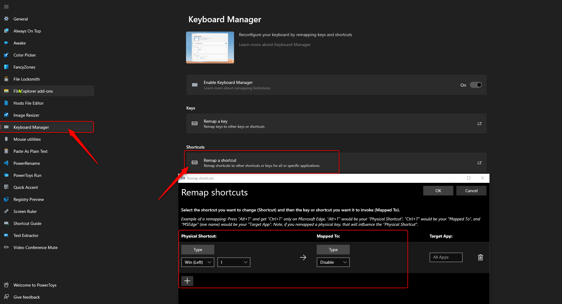Click the Keyboard Manager sidebar keyboard icon
The width and height of the screenshot is (562, 304).
[x=6, y=127]
